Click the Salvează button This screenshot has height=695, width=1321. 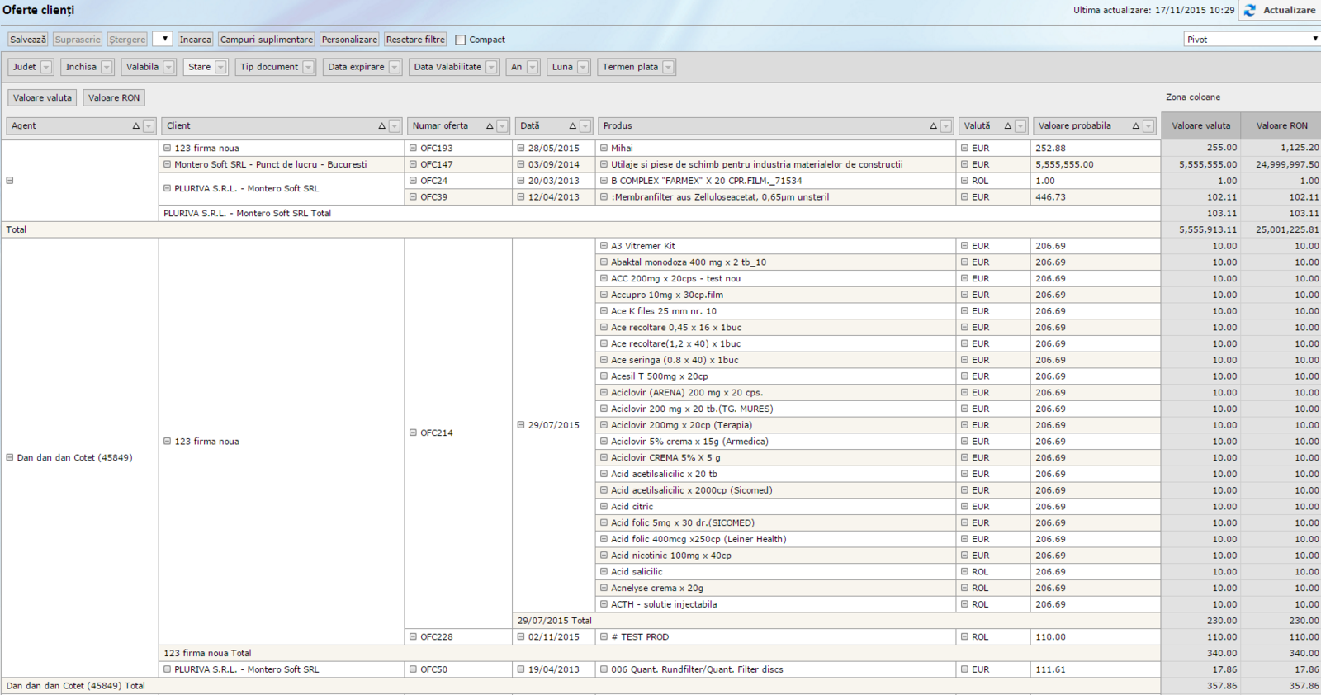click(28, 40)
